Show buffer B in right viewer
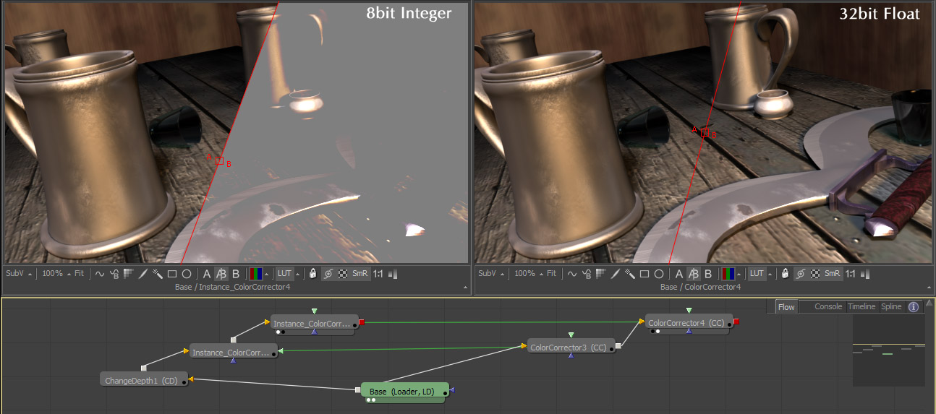 click(708, 274)
